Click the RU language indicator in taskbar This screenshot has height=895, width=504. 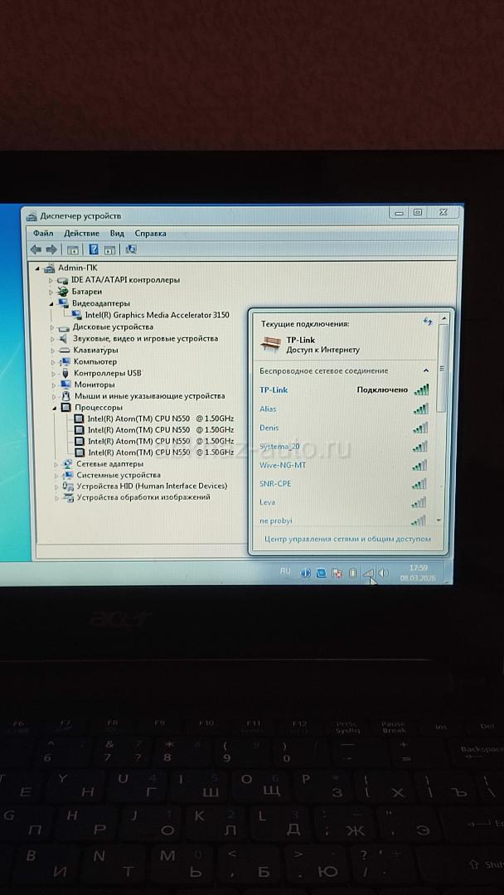click(285, 571)
